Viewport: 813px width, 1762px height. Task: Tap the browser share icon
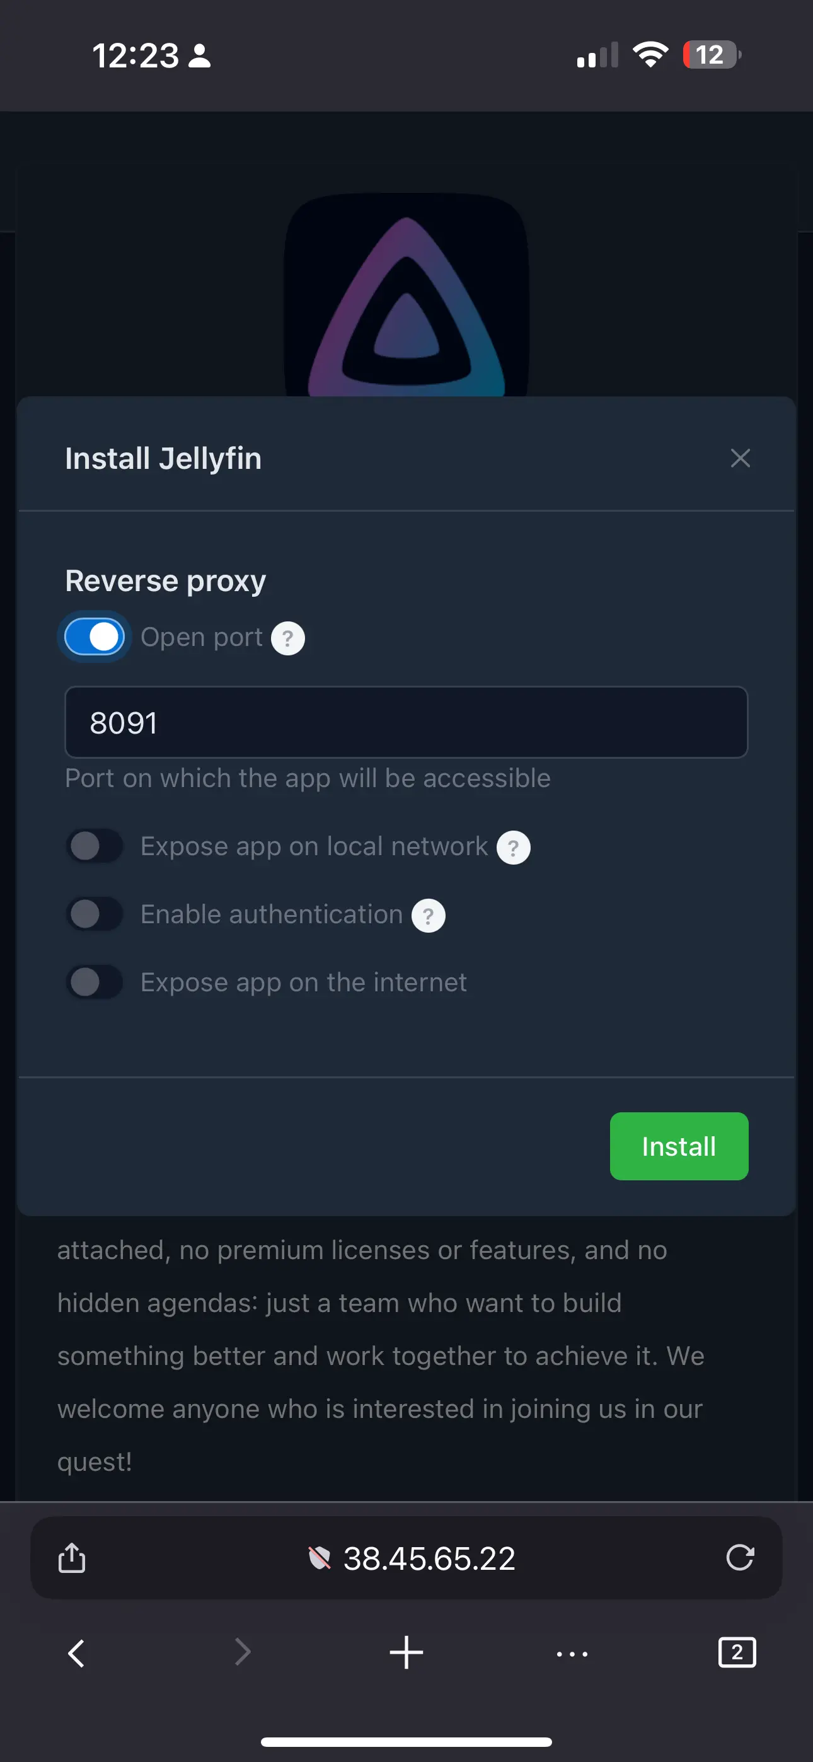click(x=72, y=1557)
